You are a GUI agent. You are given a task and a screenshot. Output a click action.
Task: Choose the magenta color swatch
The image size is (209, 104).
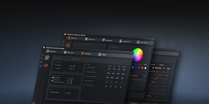click(x=139, y=68)
